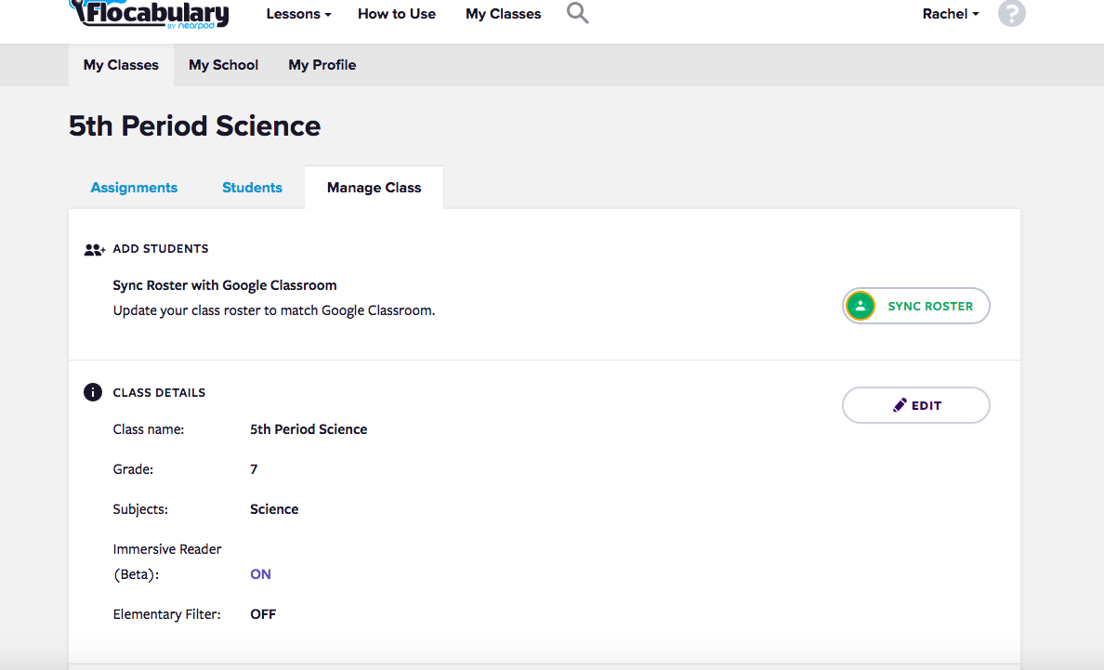Open the search magnifier icon

click(x=577, y=14)
